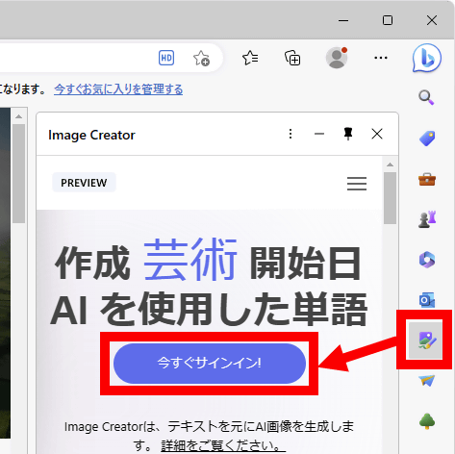The height and width of the screenshot is (454, 455).
Task: Open Image Creator's three-dot options menu
Action: [x=291, y=134]
